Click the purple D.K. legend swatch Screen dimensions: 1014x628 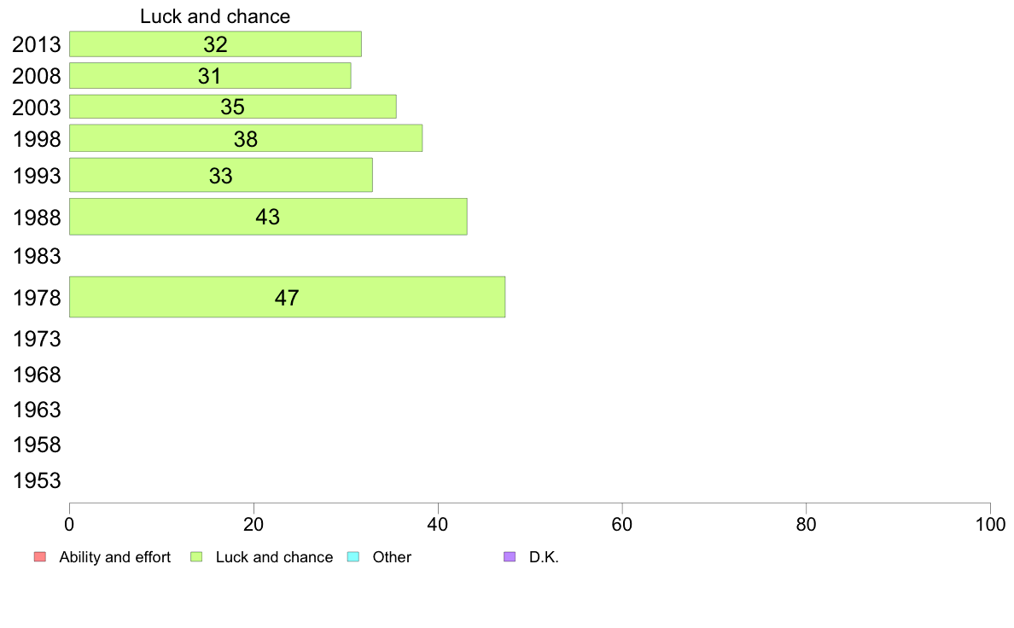click(510, 557)
